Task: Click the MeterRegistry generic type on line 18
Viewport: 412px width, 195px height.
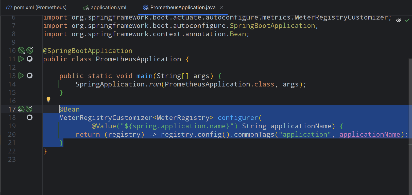Action: click(x=183, y=118)
